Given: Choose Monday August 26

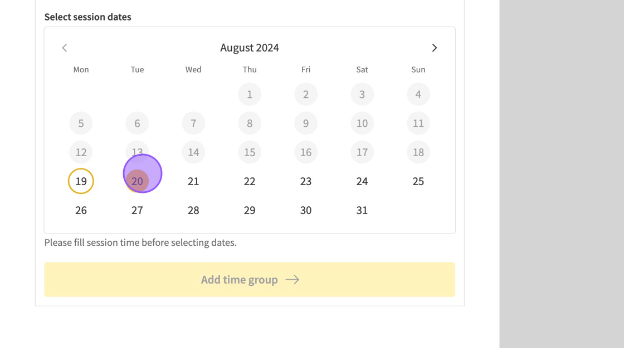Looking at the screenshot, I should pos(81,210).
